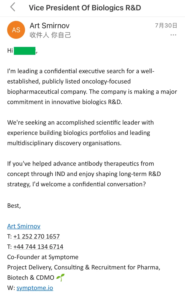Click the Project Delivery, Consulting & Recruitment line

(84, 267)
